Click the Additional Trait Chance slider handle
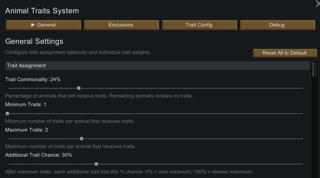The height and width of the screenshot is (178, 320). [96, 164]
